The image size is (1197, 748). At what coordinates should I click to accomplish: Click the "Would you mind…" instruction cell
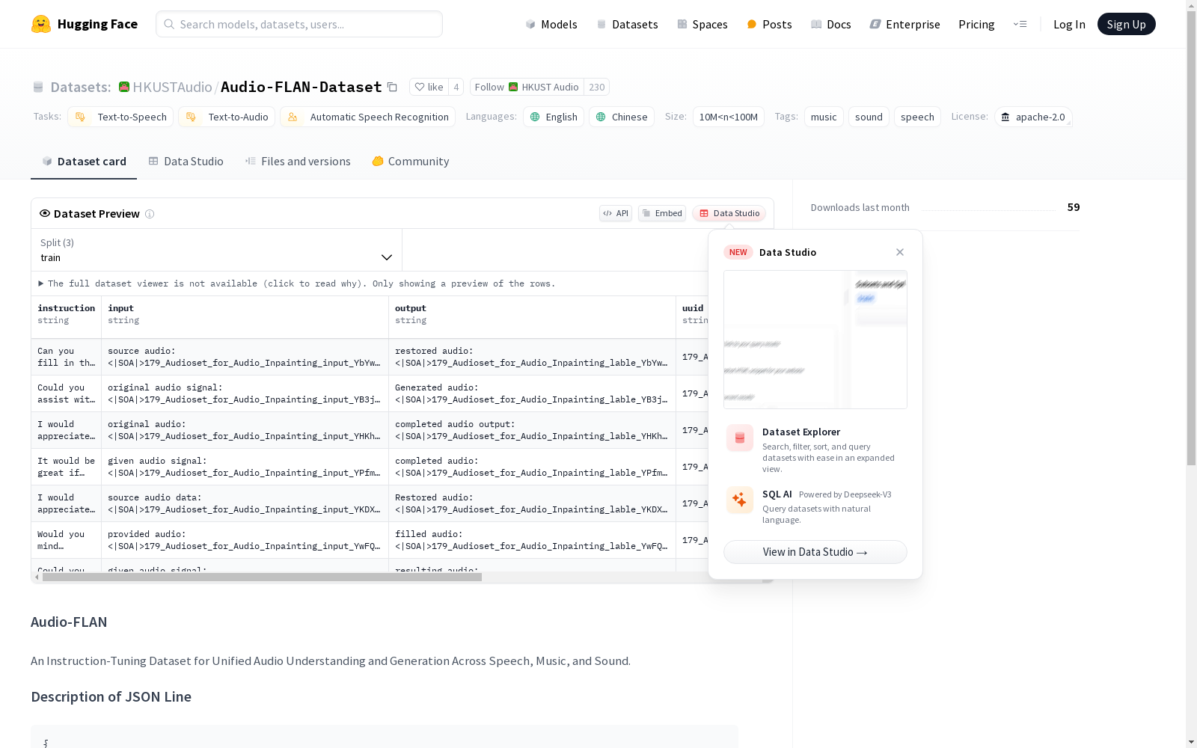67,540
